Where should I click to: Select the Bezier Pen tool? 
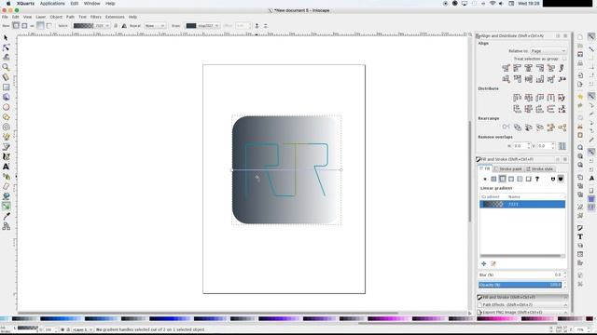[6, 147]
